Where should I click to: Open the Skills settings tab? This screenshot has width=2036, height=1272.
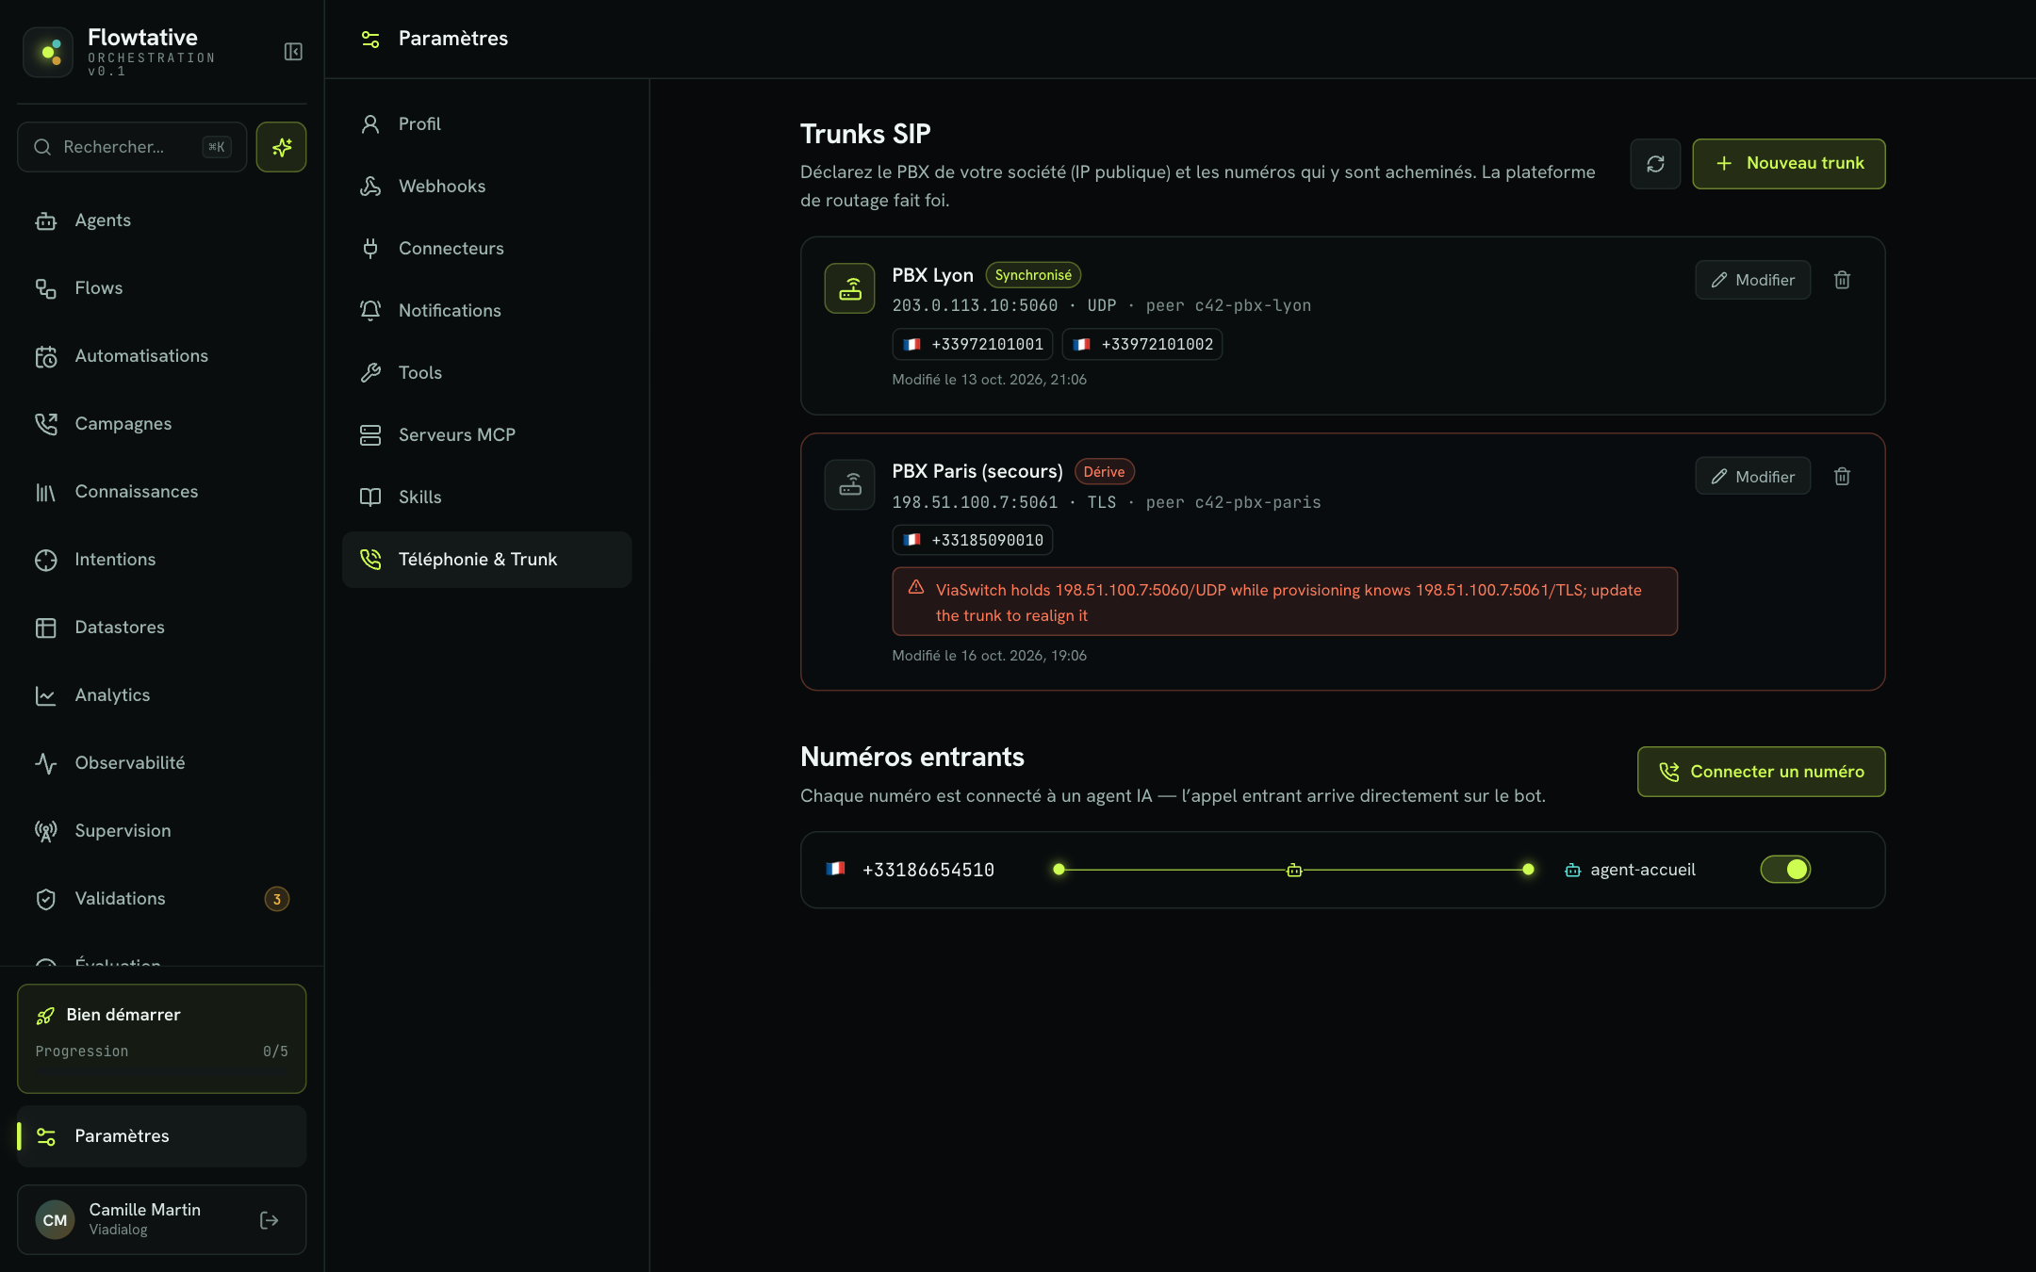486,497
